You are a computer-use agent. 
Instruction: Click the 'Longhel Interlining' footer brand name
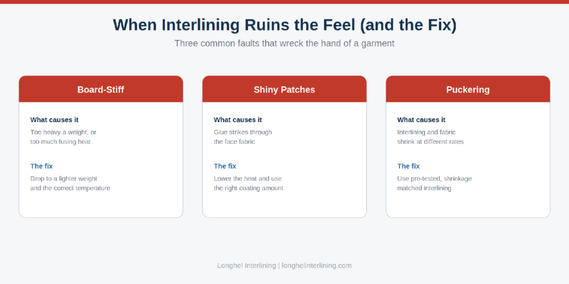point(246,266)
